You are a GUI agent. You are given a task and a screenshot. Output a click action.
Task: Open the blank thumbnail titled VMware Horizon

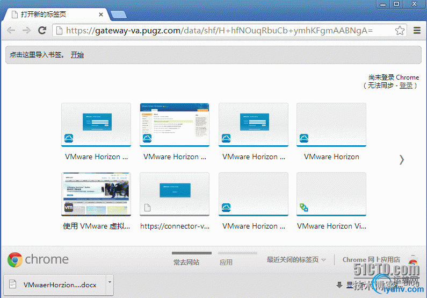(331, 125)
